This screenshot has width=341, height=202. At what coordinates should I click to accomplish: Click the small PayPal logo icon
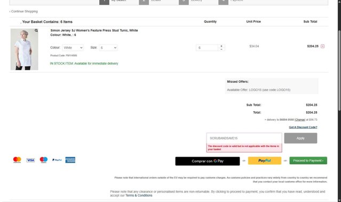[x=57, y=160]
